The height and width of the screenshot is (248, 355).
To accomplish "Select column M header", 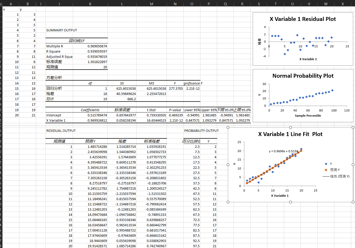I will (x=151, y=4).
